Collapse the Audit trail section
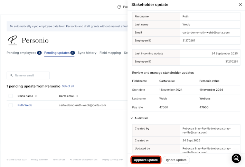Image resolution: width=245 pixels, height=167 pixels. (132, 118)
